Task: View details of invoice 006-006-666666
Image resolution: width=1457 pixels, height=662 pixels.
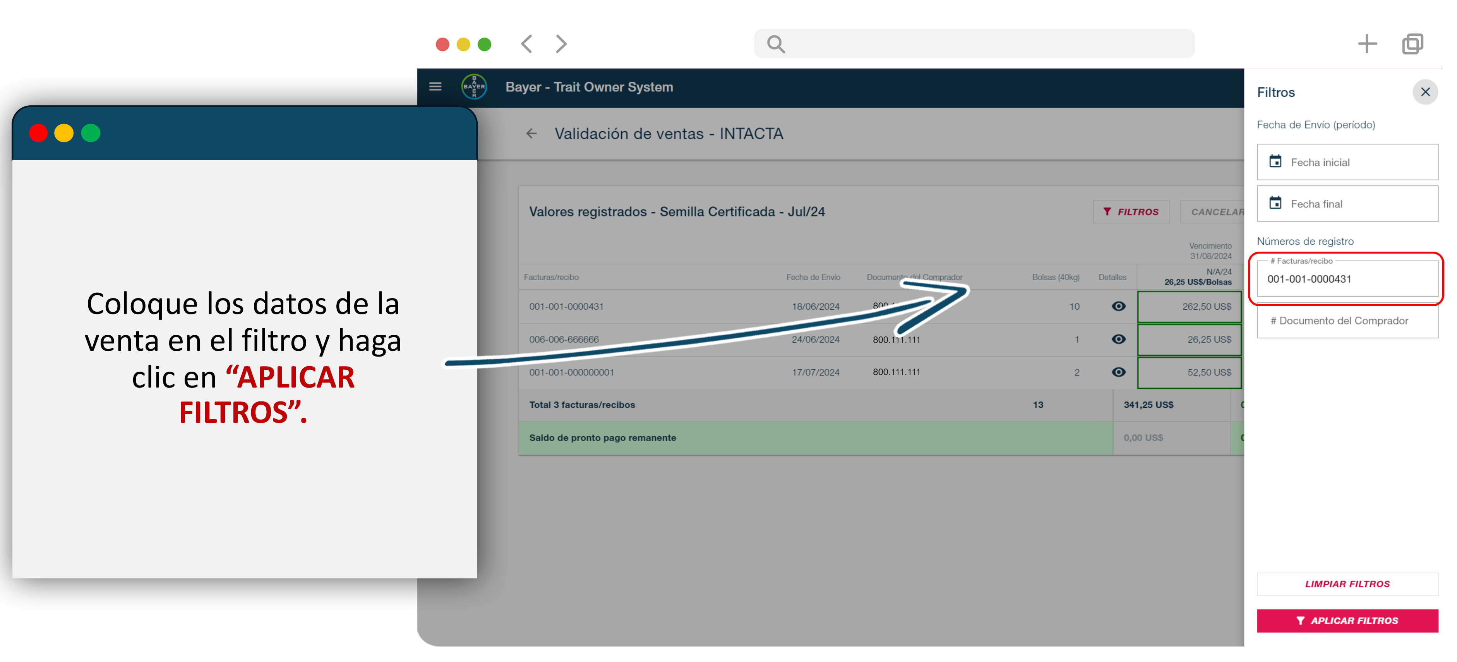Action: tap(1118, 339)
